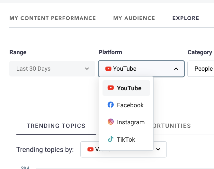This screenshot has height=169, width=214.
Task: Select the Explore tab
Action: pos(186,18)
